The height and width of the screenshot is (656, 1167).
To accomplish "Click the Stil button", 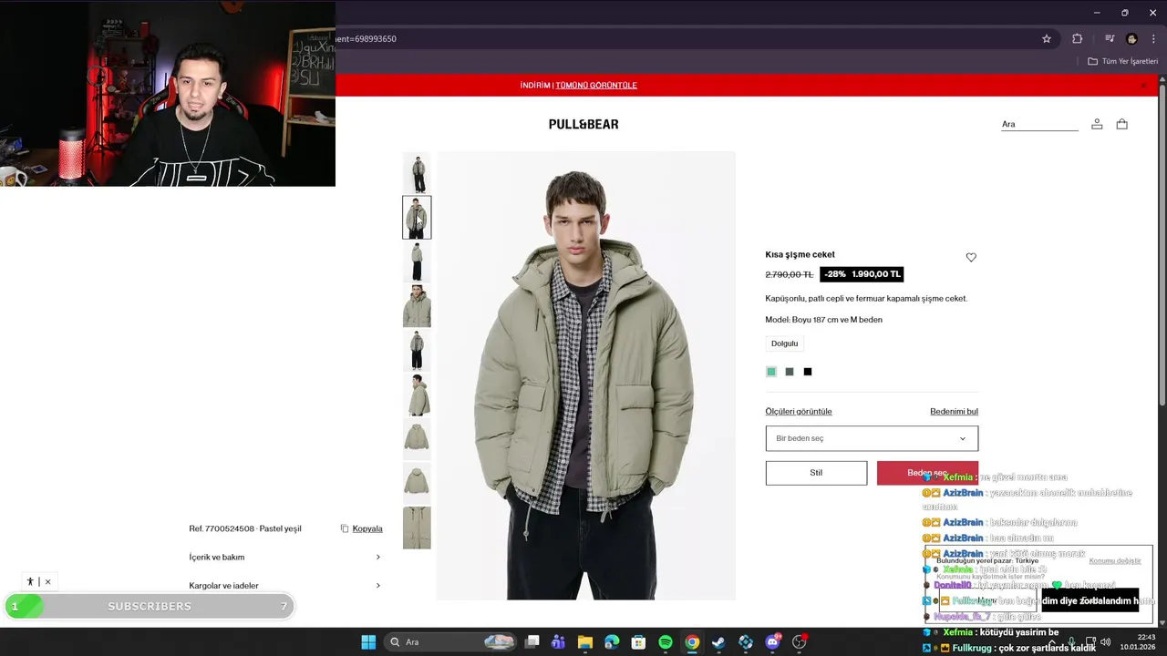I will [816, 473].
